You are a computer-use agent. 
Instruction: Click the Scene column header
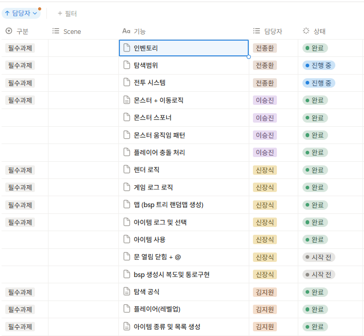(x=67, y=31)
